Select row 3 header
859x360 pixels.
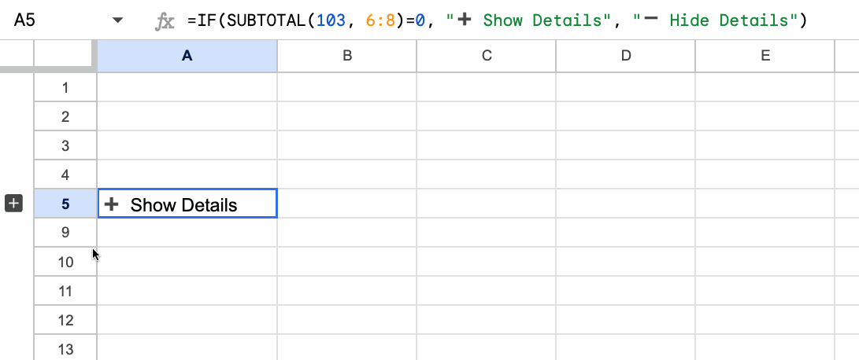coord(65,145)
